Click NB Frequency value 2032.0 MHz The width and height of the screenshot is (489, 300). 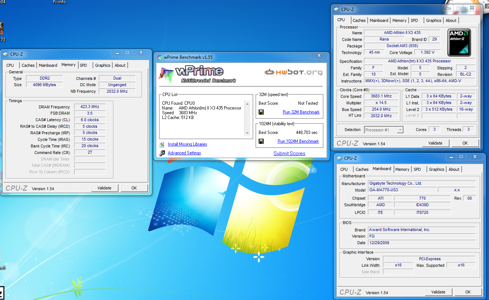(117, 91)
